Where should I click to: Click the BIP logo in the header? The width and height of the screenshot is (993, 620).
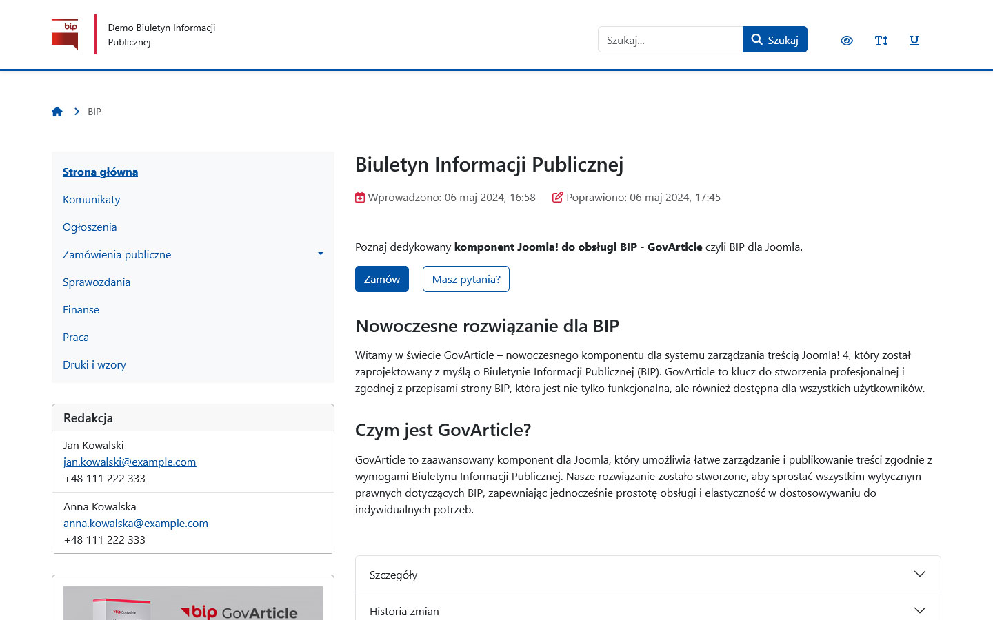pos(64,34)
